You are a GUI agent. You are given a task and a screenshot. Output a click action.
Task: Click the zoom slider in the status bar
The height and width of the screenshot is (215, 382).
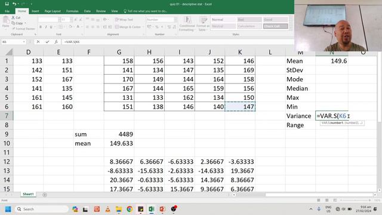point(355,200)
